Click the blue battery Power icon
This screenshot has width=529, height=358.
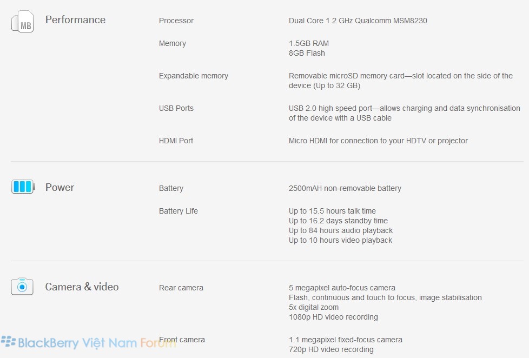[23, 187]
